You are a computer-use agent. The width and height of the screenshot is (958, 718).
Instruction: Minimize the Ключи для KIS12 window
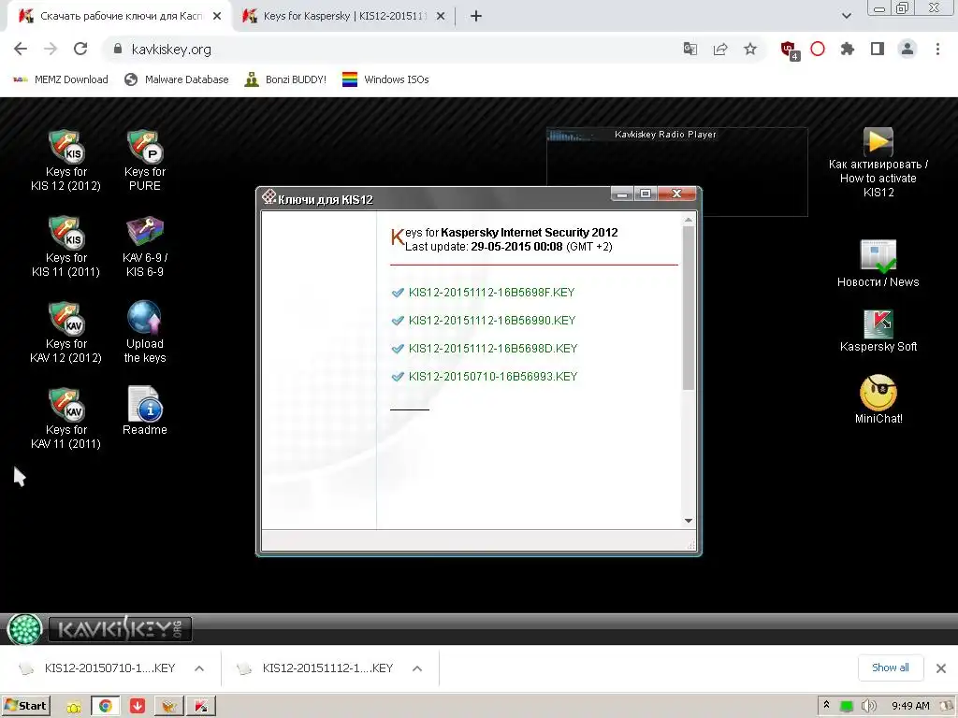point(622,194)
